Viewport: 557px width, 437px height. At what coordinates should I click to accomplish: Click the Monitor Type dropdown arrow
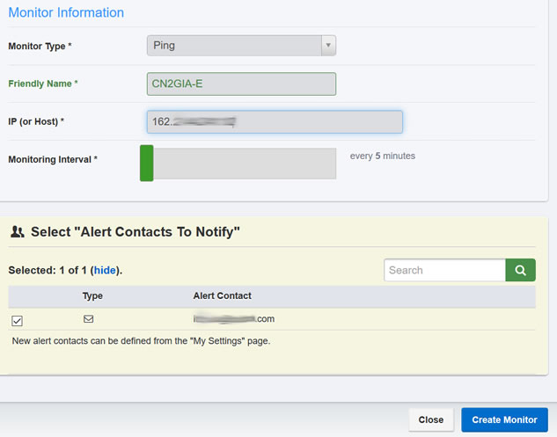point(327,45)
